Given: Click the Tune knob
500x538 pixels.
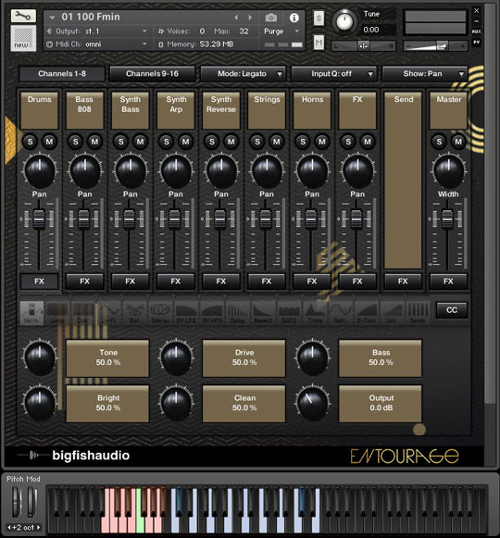Looking at the screenshot, I should (344, 21).
